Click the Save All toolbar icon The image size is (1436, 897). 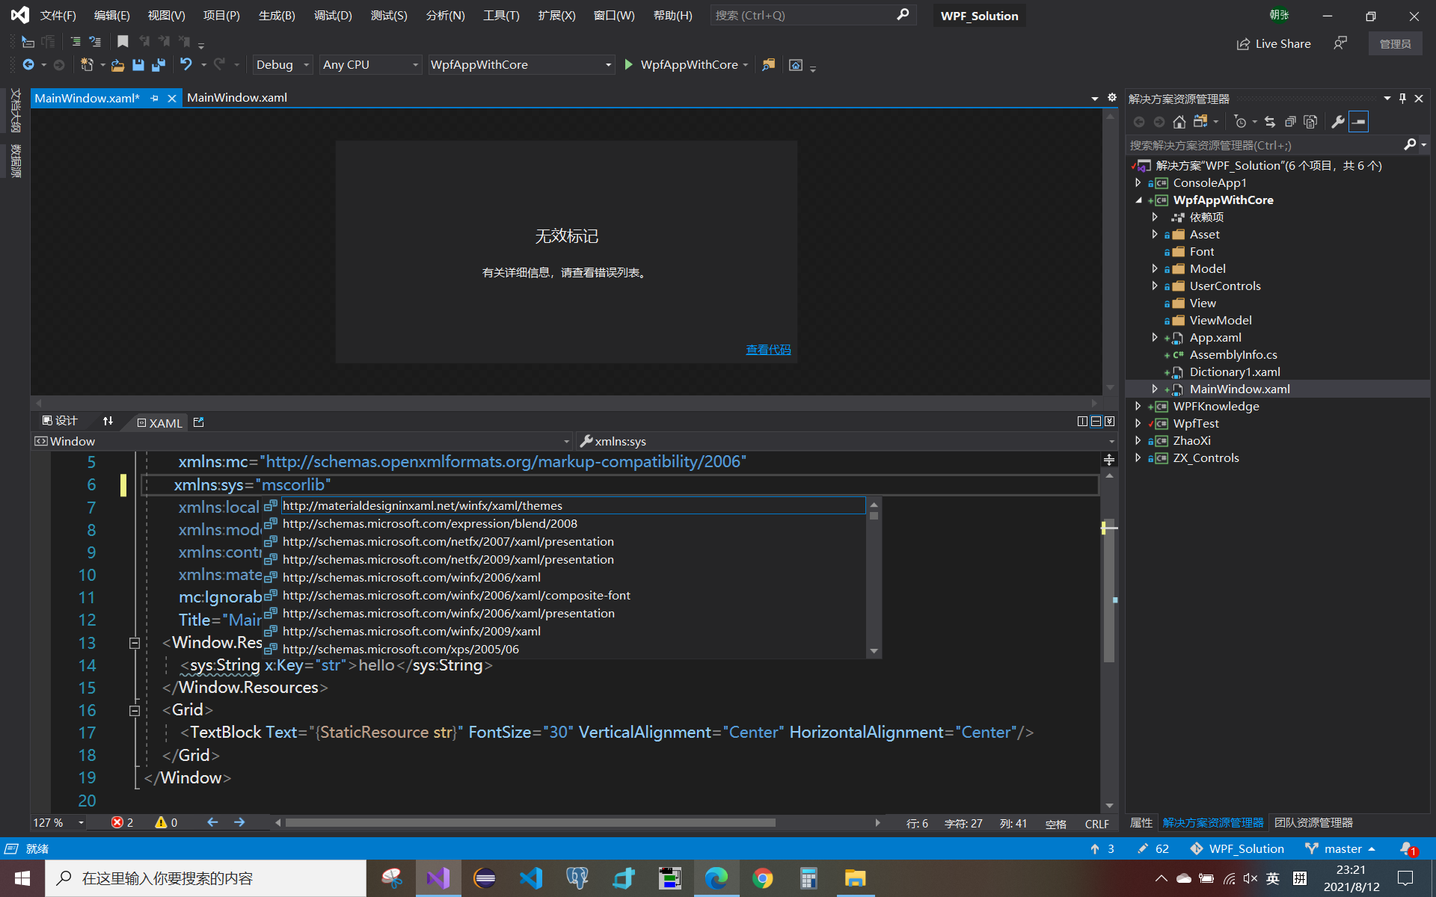click(x=159, y=65)
